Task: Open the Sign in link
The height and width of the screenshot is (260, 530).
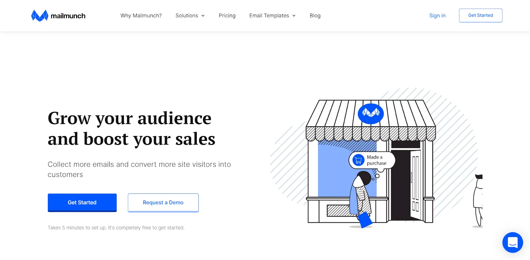Action: pos(437,16)
